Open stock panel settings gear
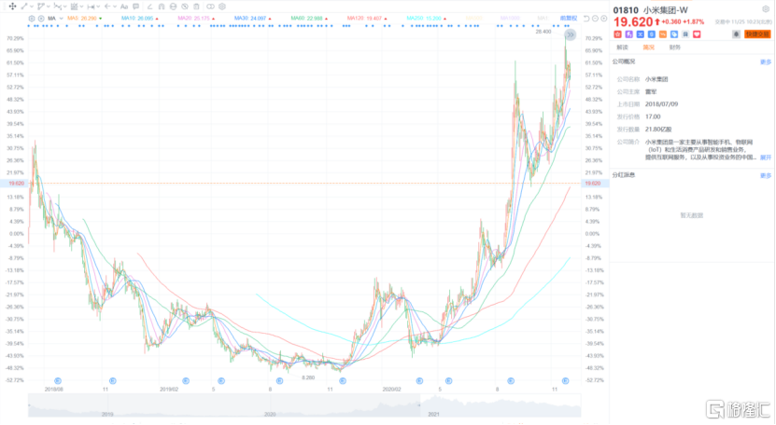776x425 pixels. click(x=766, y=9)
